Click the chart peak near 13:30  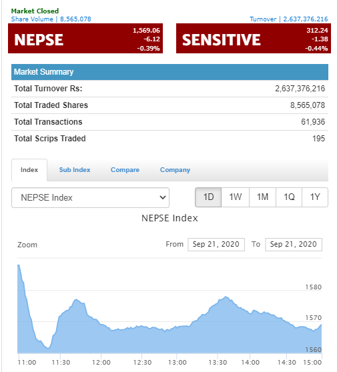pyautogui.click(x=226, y=297)
